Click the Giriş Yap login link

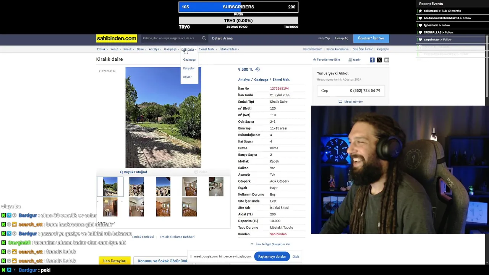click(324, 38)
